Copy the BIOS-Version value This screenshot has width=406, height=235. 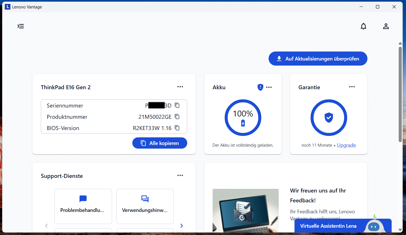coord(177,128)
